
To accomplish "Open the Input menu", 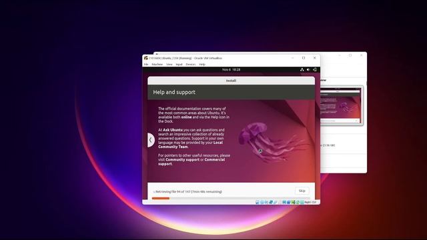I will (x=179, y=65).
